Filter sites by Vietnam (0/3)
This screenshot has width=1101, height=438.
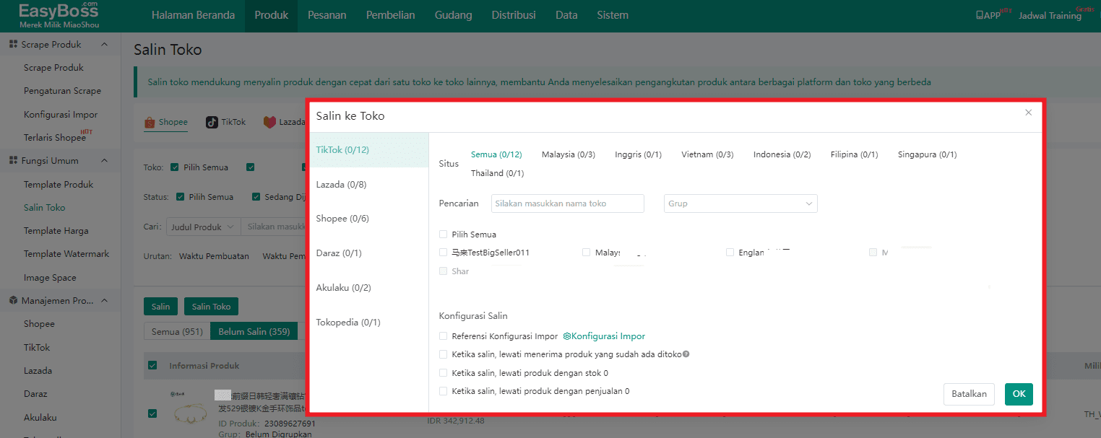(707, 154)
